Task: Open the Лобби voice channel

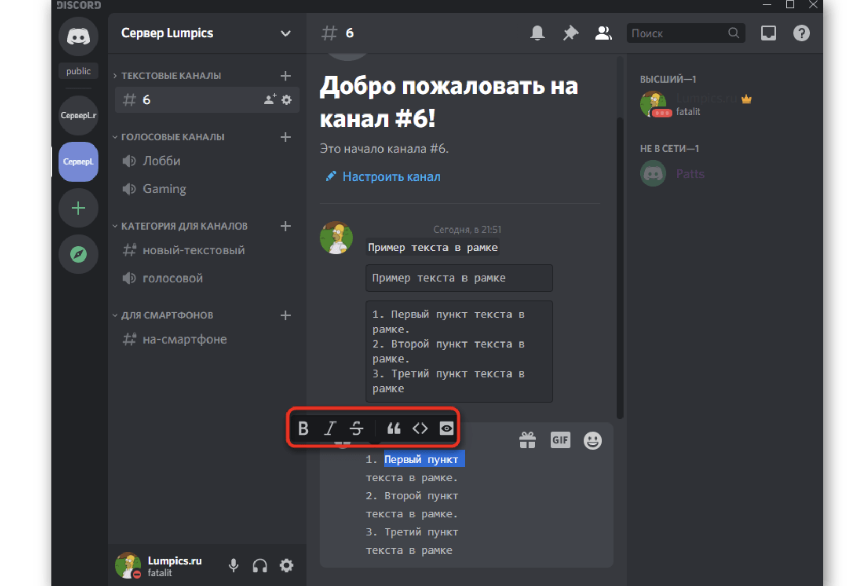Action: [161, 161]
